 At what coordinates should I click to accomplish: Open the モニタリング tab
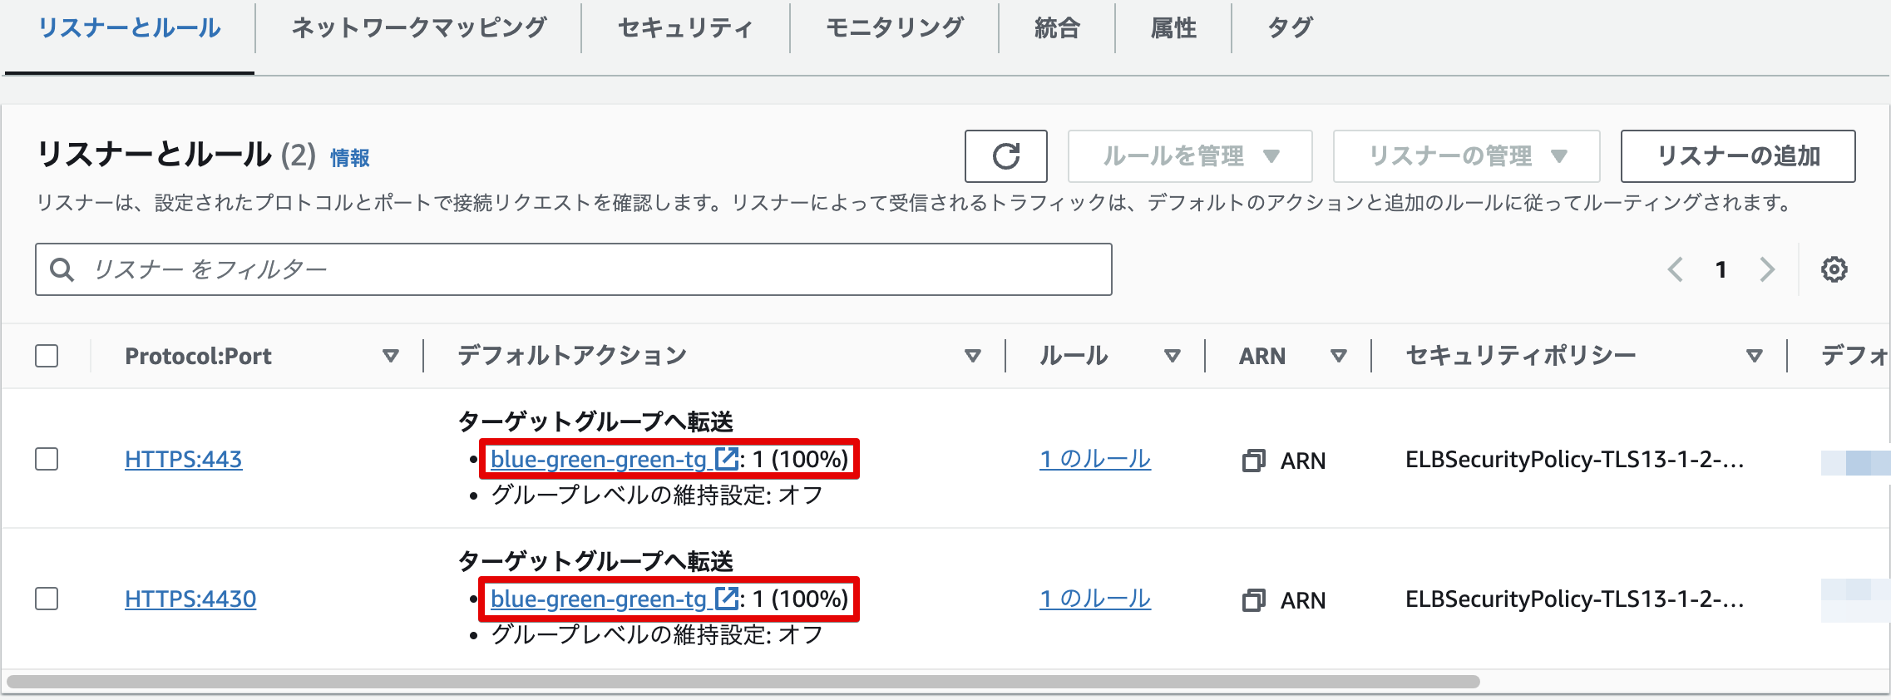click(x=895, y=28)
